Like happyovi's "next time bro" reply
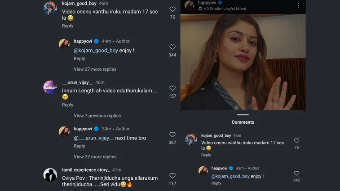This screenshot has height=191, width=340. click(x=172, y=135)
